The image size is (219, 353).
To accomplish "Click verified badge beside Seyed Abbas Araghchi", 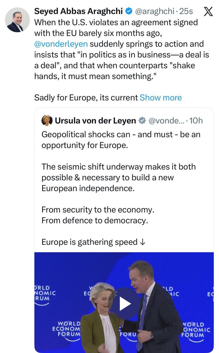I will (x=129, y=11).
